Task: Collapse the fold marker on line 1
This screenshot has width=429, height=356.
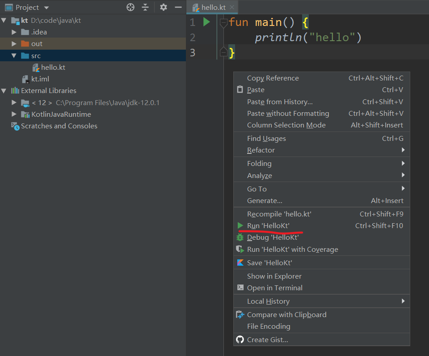Action: click(223, 22)
